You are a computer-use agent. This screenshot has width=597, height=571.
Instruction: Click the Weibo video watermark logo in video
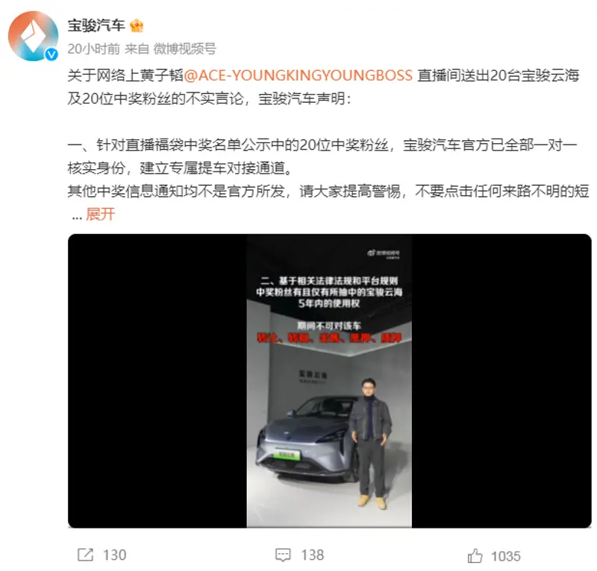[x=384, y=253]
